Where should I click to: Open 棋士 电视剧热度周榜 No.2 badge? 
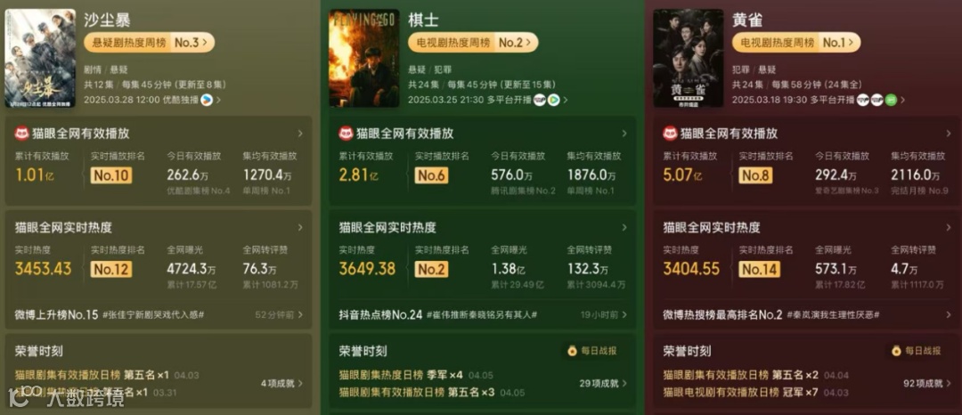tap(473, 42)
